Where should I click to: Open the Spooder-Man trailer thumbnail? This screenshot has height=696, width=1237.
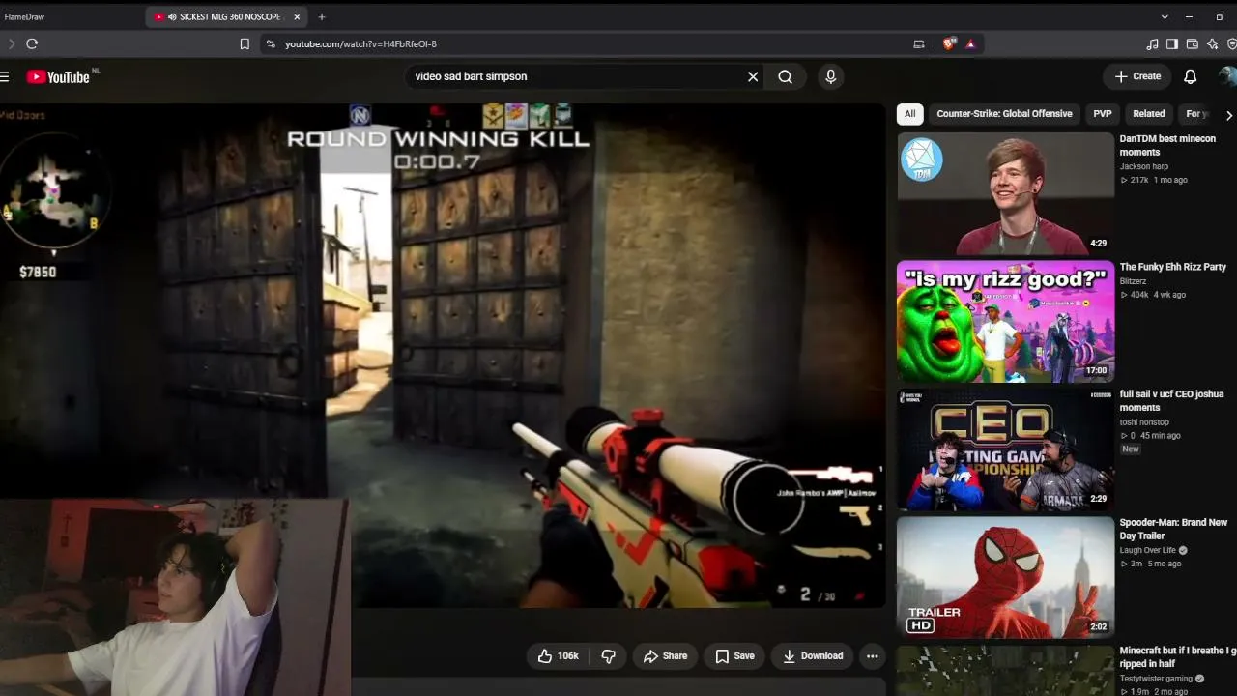[1005, 577]
